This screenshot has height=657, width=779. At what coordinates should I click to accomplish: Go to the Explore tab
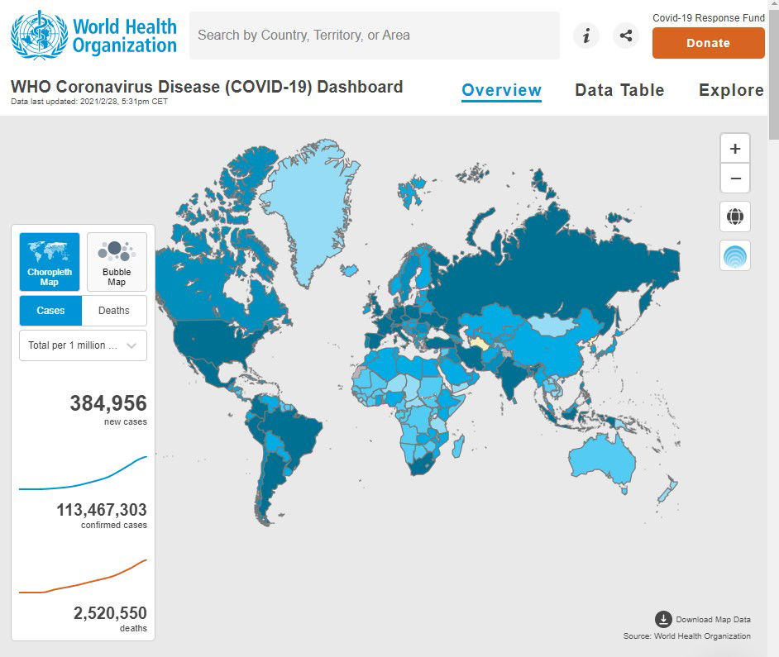[731, 90]
